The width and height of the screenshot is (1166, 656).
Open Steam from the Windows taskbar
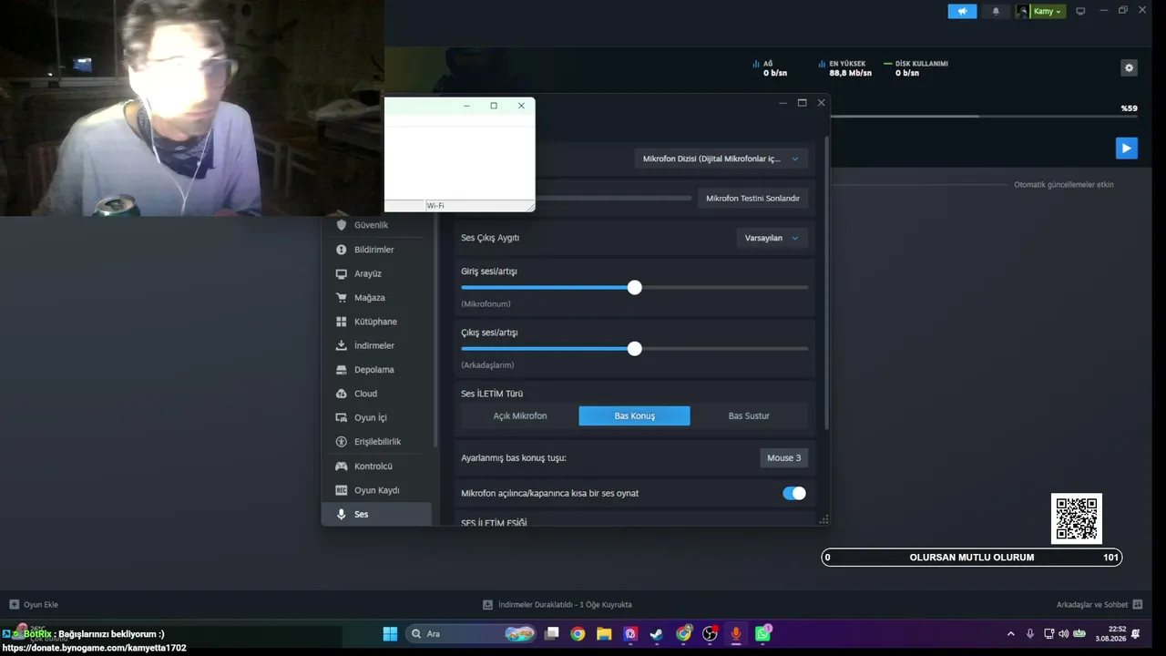click(x=656, y=634)
